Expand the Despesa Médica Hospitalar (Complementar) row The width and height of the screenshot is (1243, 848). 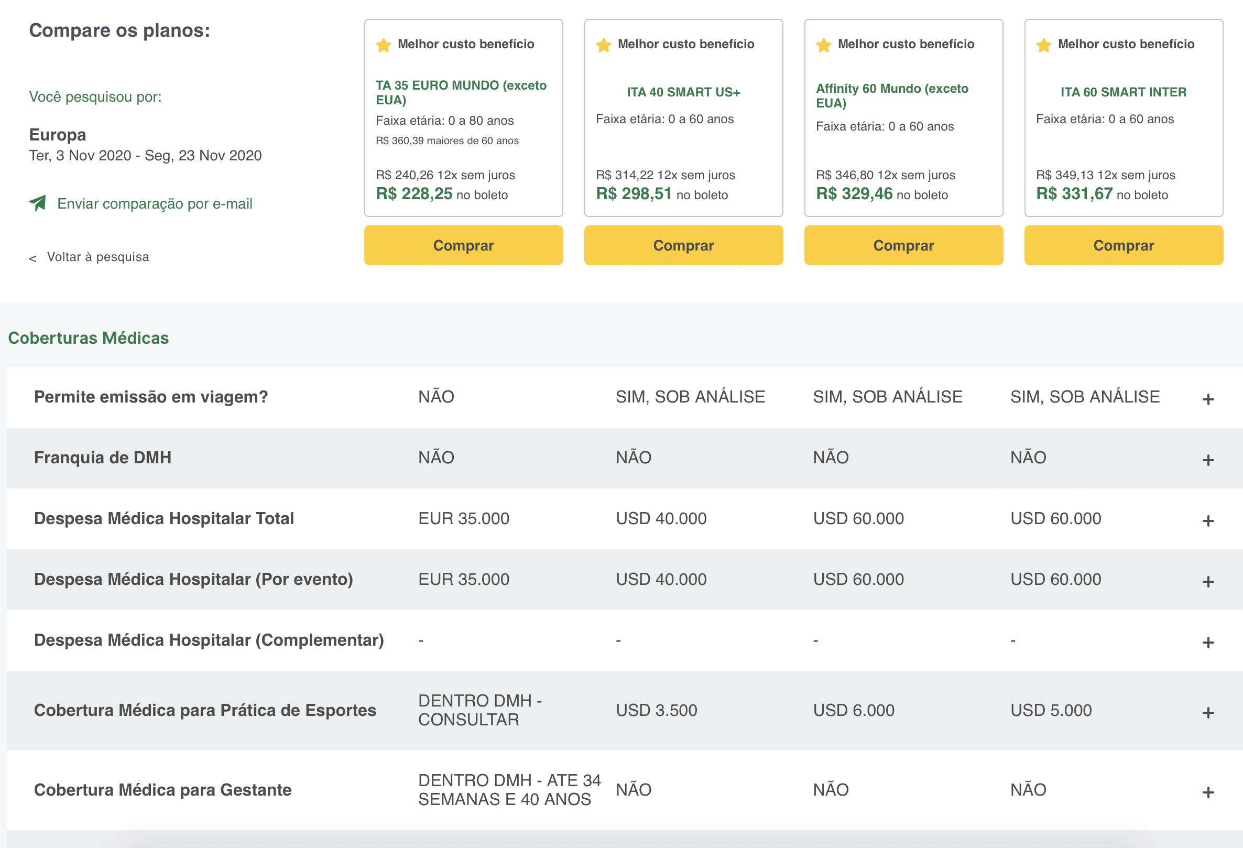click(x=1208, y=643)
